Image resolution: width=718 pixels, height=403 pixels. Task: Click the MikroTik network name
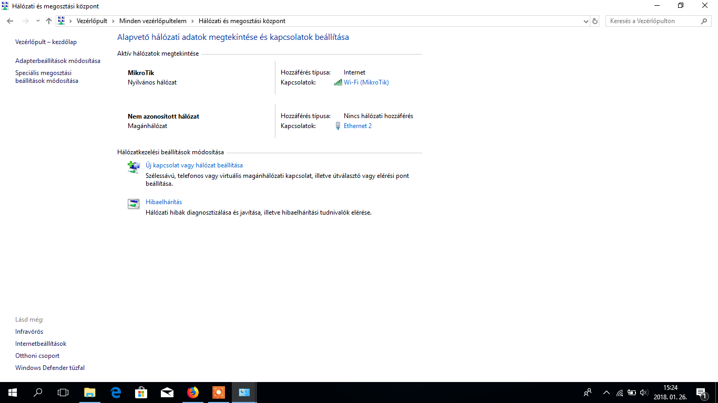pyautogui.click(x=141, y=73)
